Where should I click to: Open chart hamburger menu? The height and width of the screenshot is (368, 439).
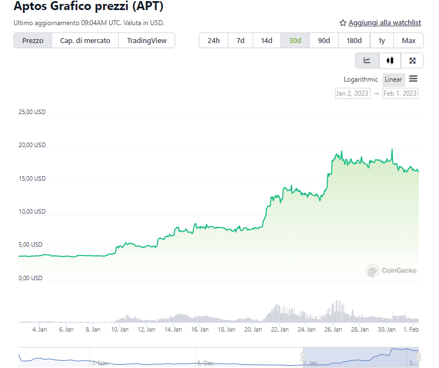click(x=413, y=79)
